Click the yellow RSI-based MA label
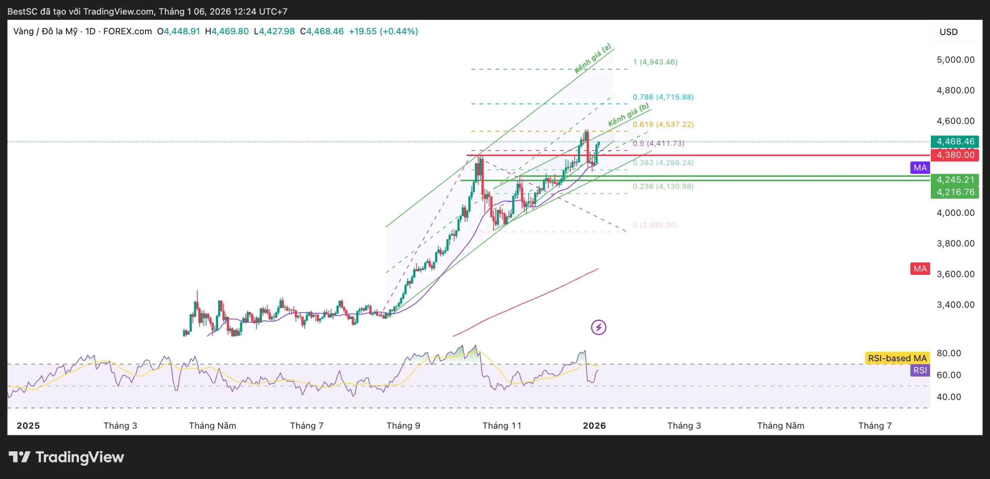Viewport: 990px width, 479px height. click(x=897, y=358)
